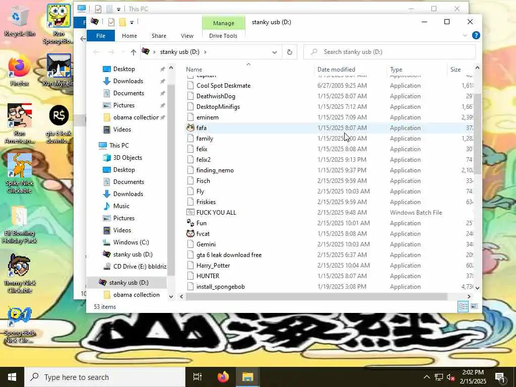
Task: Open Task View on taskbar
Action: click(198, 377)
